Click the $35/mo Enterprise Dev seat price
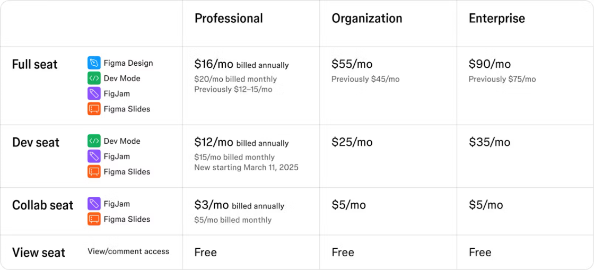The width and height of the screenshot is (594, 270). [489, 143]
